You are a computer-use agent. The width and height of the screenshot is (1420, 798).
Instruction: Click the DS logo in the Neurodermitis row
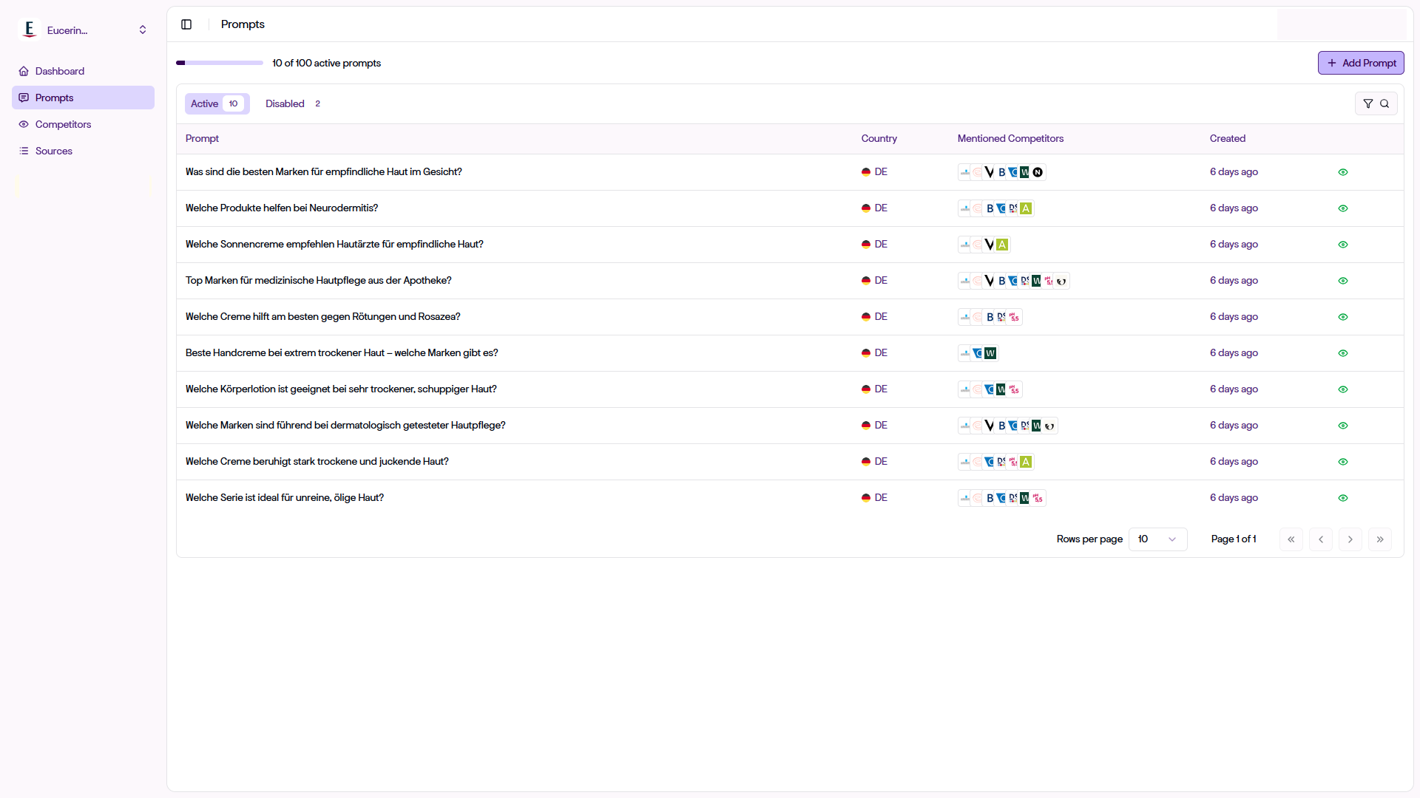(x=1013, y=208)
